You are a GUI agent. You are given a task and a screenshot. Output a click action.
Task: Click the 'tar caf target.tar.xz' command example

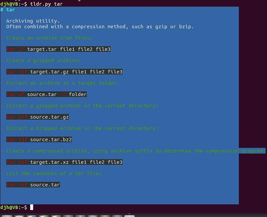(64, 162)
